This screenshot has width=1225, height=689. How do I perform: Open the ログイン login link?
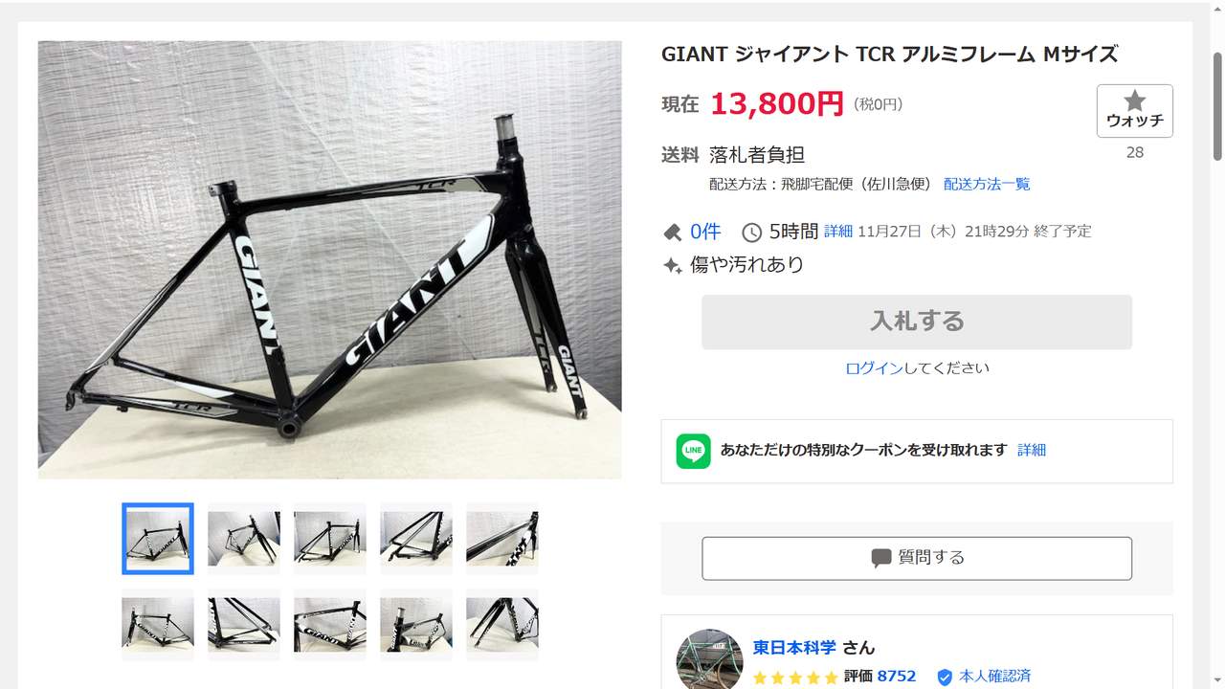874,368
